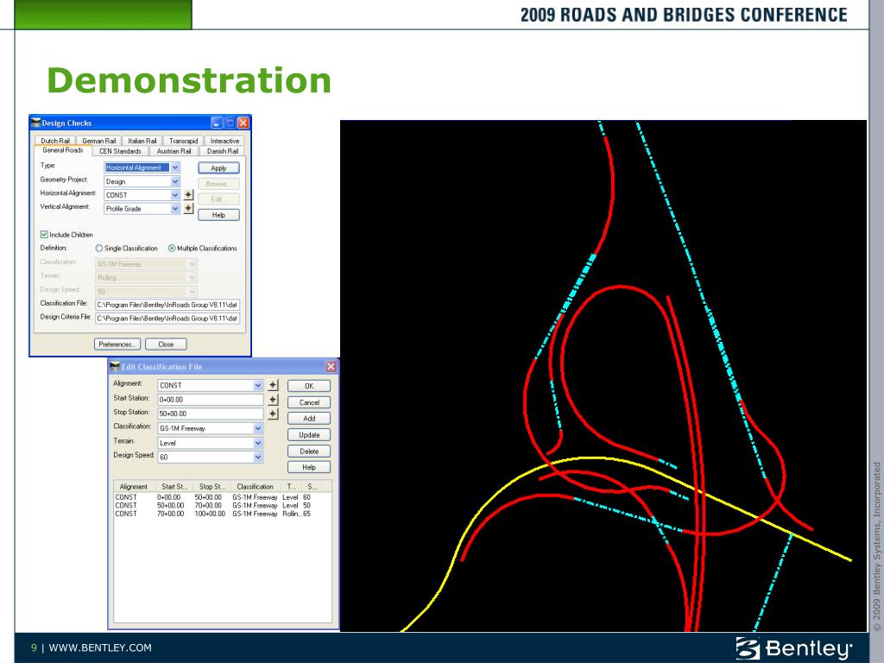This screenshot has width=884, height=663.
Task: Close the Edit Classification File dialog
Action: coord(331,366)
